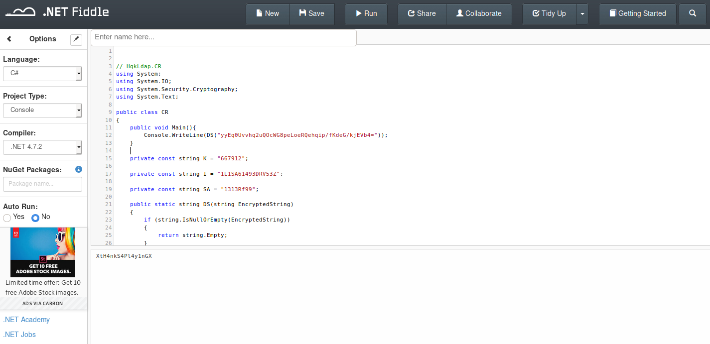710x344 pixels.
Task: Click the string SA = "1313Rf99" line
Action: pos(194,189)
